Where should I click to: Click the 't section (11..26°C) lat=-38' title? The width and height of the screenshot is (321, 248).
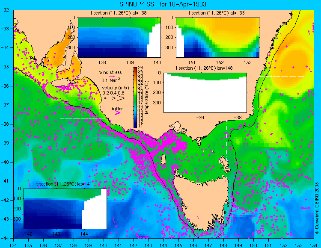tap(119, 13)
